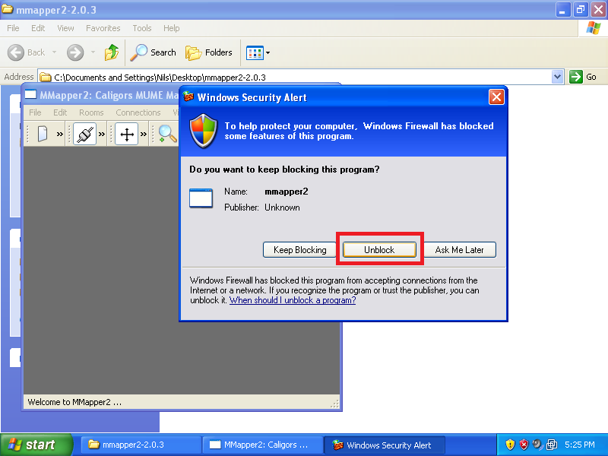
Task: Open the Connections menu in MMapper2
Action: 138,112
